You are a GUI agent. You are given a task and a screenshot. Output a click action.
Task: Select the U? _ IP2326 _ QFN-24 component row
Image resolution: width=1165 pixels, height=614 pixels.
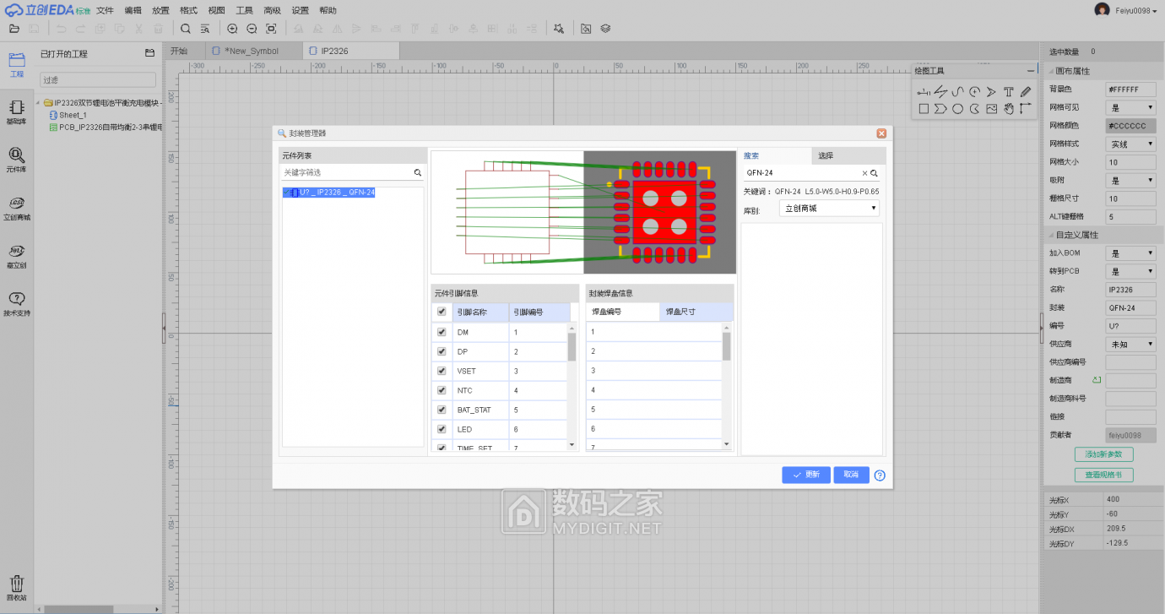tap(329, 193)
